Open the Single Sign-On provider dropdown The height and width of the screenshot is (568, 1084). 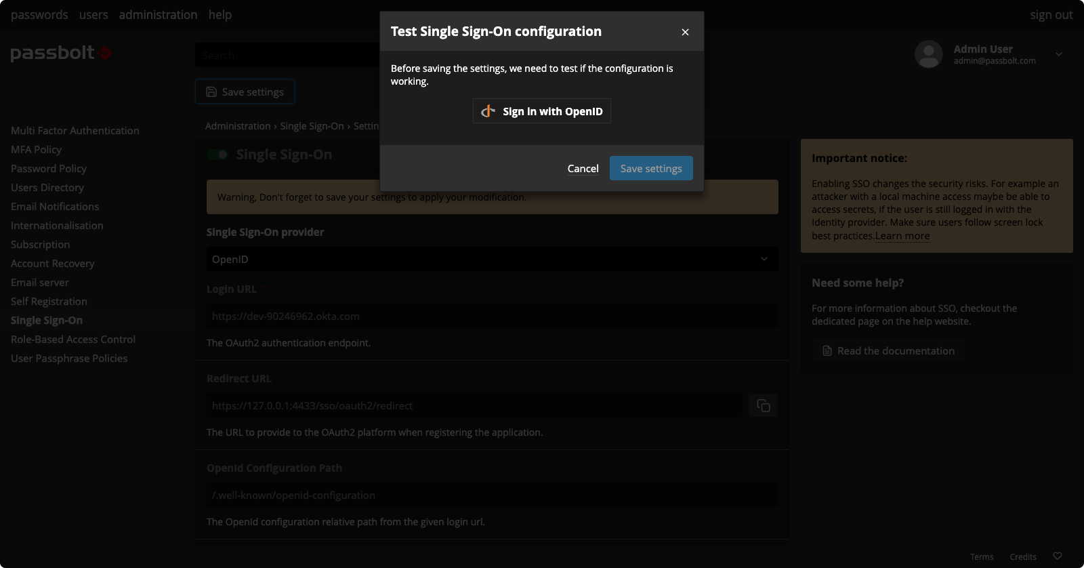coord(492,259)
